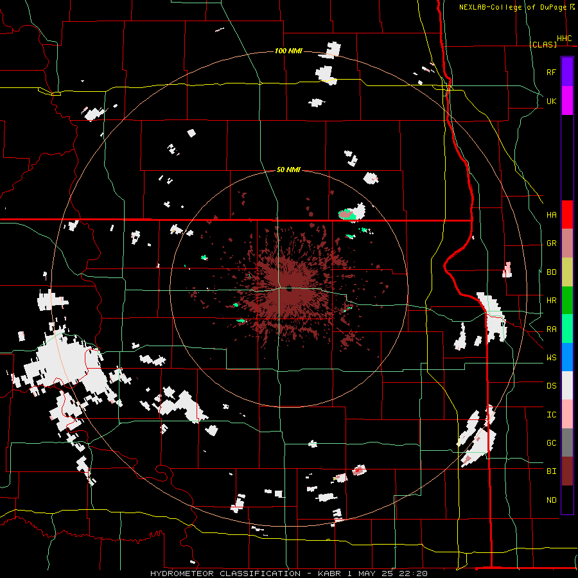The width and height of the screenshot is (578, 578).
Task: Click the UK label in the legend
Action: (x=551, y=101)
